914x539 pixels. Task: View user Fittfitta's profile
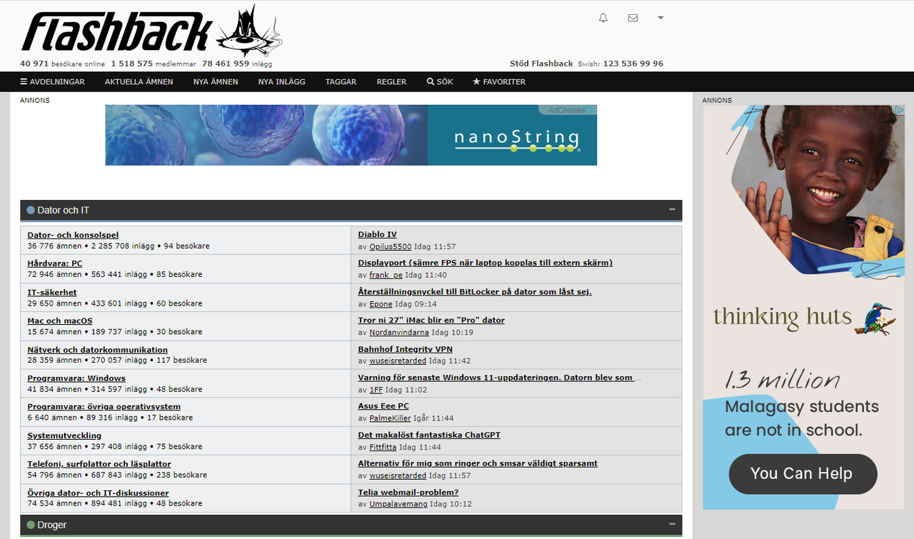click(x=383, y=447)
